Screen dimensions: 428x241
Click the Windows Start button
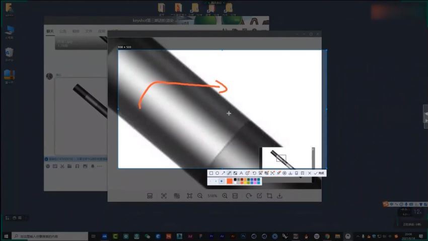click(x=6, y=236)
